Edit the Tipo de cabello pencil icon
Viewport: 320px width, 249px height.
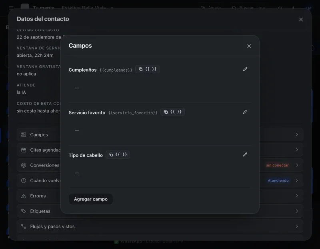(245, 155)
